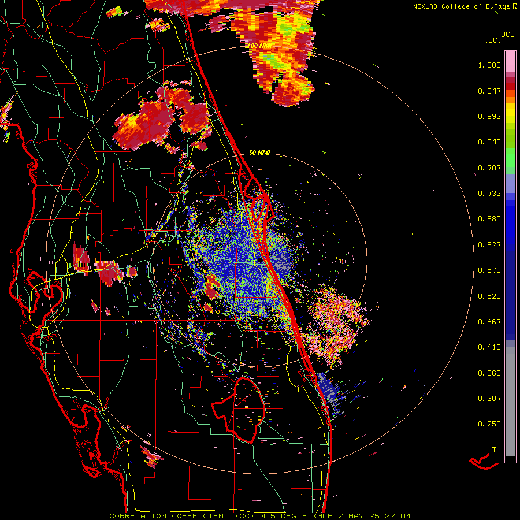
Task: Click the 1.000 color scale value
Action: click(x=489, y=65)
